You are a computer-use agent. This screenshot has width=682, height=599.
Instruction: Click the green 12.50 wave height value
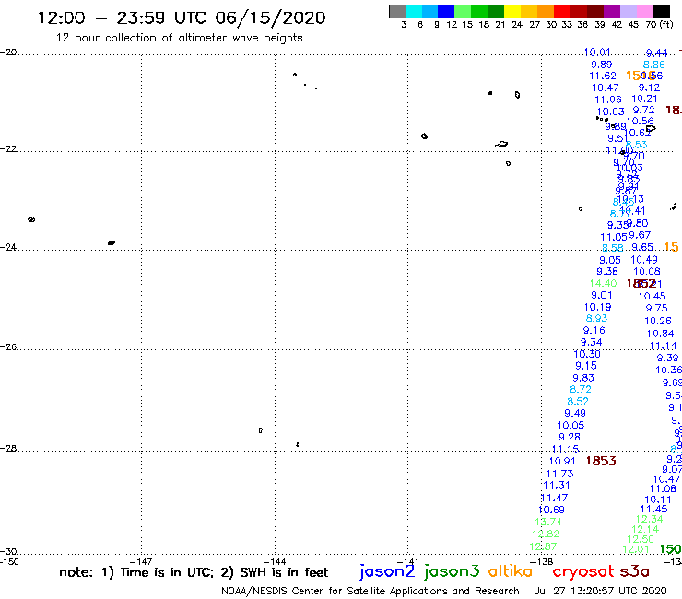click(641, 539)
